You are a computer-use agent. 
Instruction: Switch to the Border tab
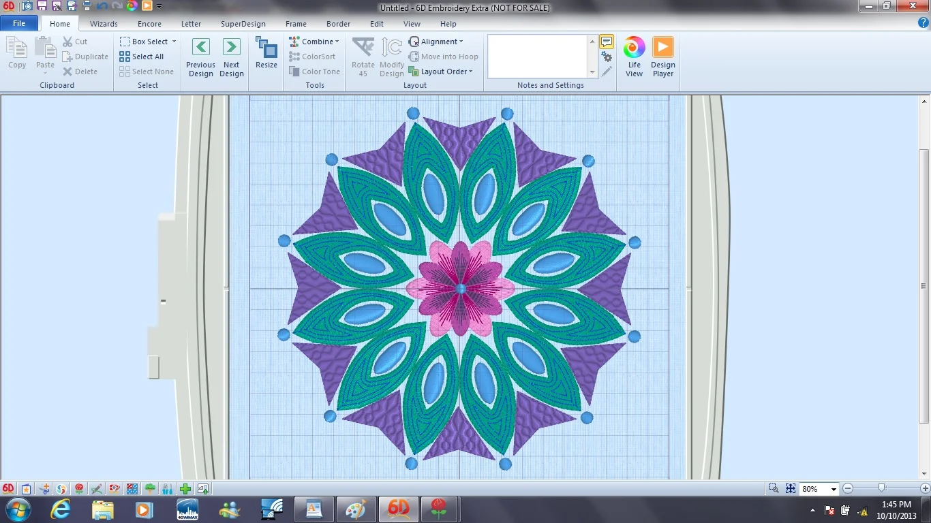coord(338,24)
